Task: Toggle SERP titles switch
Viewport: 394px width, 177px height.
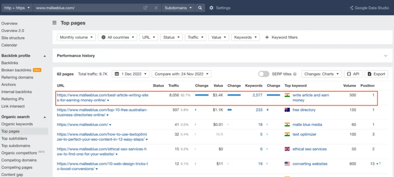Action: coord(264,74)
